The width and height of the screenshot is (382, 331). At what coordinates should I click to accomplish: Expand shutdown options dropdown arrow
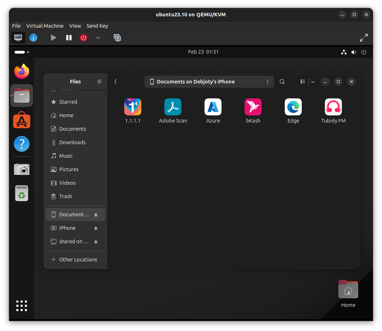(x=98, y=38)
